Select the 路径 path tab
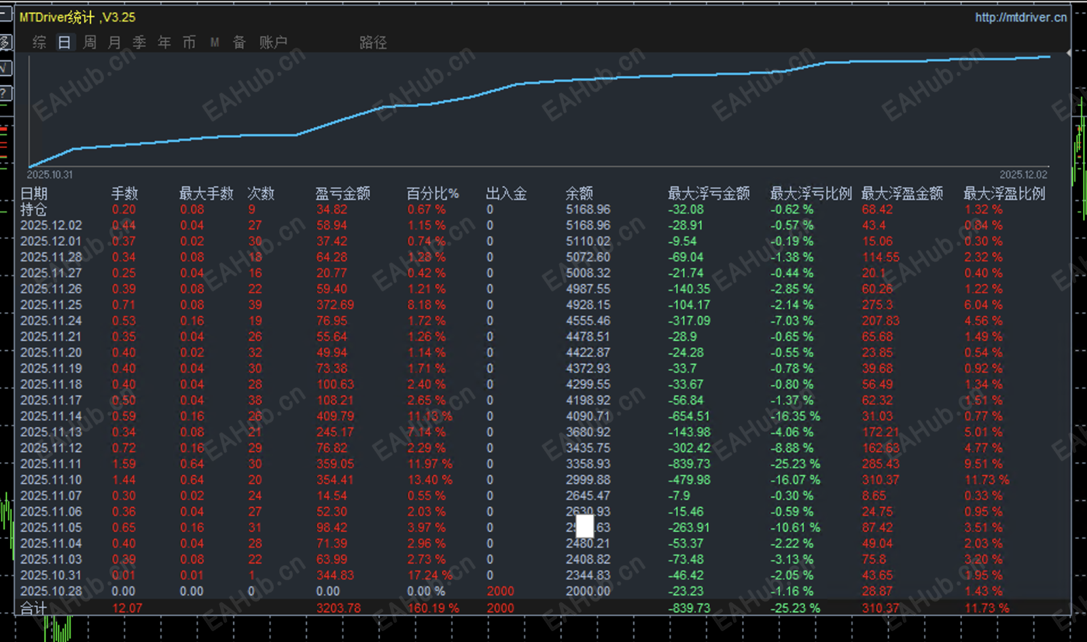This screenshot has height=642, width=1087. (x=373, y=42)
